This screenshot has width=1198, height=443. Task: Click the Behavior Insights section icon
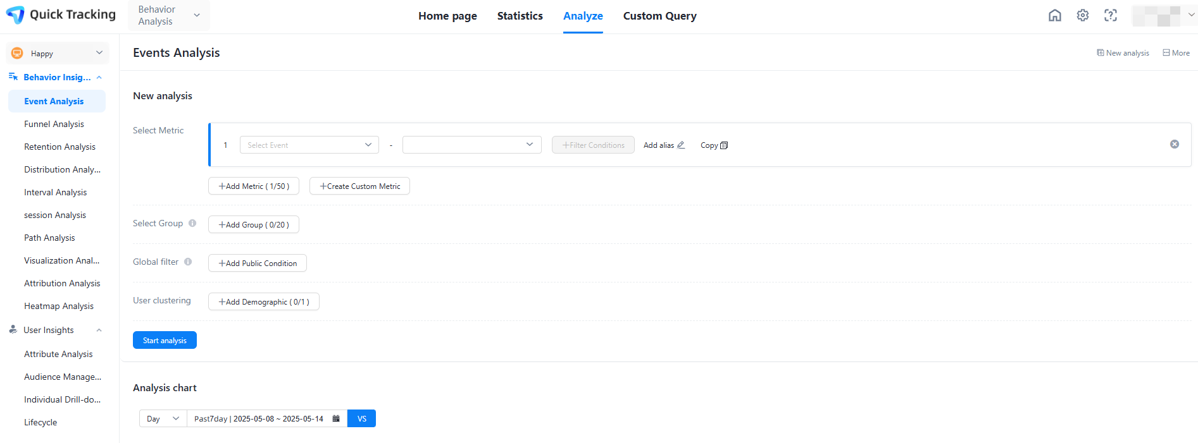tap(13, 77)
